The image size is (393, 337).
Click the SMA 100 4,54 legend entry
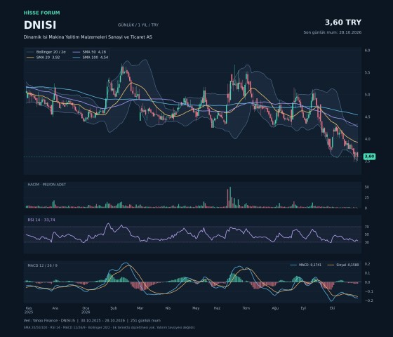tap(91, 58)
